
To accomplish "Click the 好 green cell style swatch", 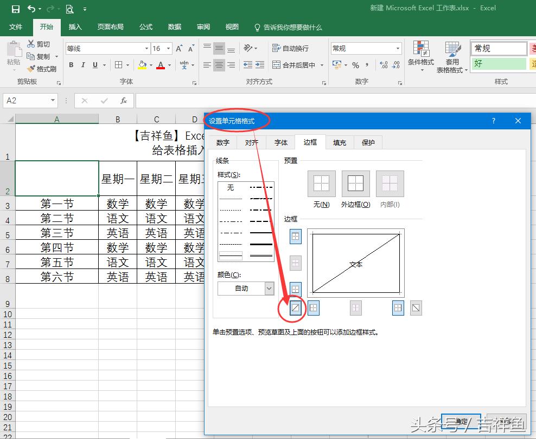I will (x=498, y=64).
